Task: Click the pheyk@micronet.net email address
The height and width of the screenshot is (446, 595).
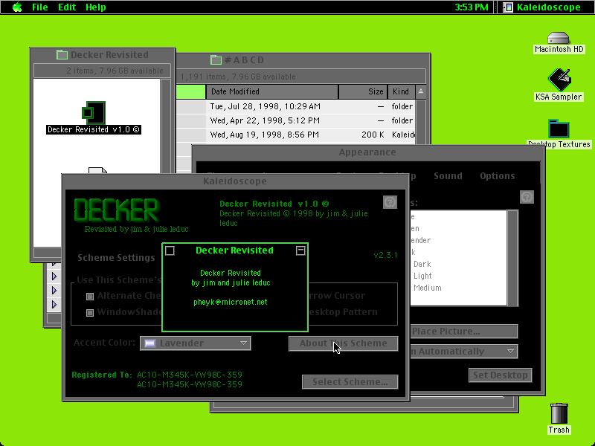Action: 231,303
